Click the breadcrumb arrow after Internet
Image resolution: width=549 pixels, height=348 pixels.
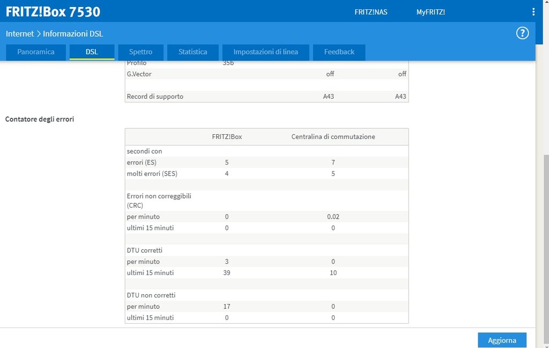tap(39, 34)
